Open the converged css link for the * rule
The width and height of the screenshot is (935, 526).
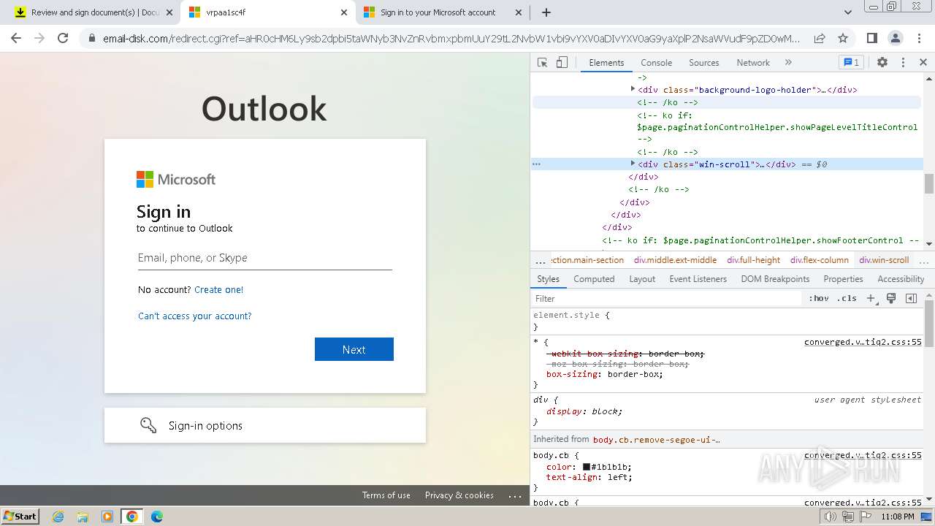863,342
